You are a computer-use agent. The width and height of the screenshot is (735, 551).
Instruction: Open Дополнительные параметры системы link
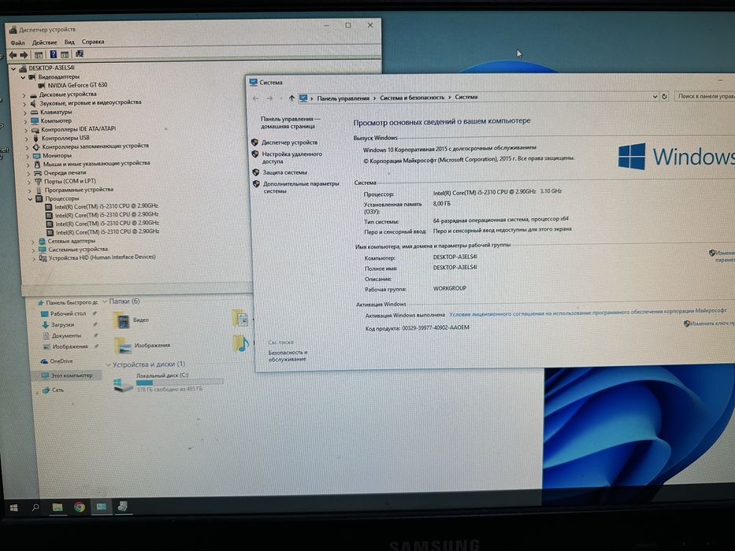click(x=300, y=187)
